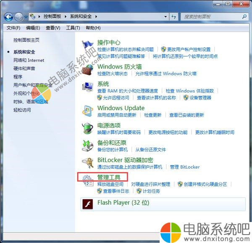Click the Power Options battery icon
The height and width of the screenshot is (243, 252).
[88, 128]
